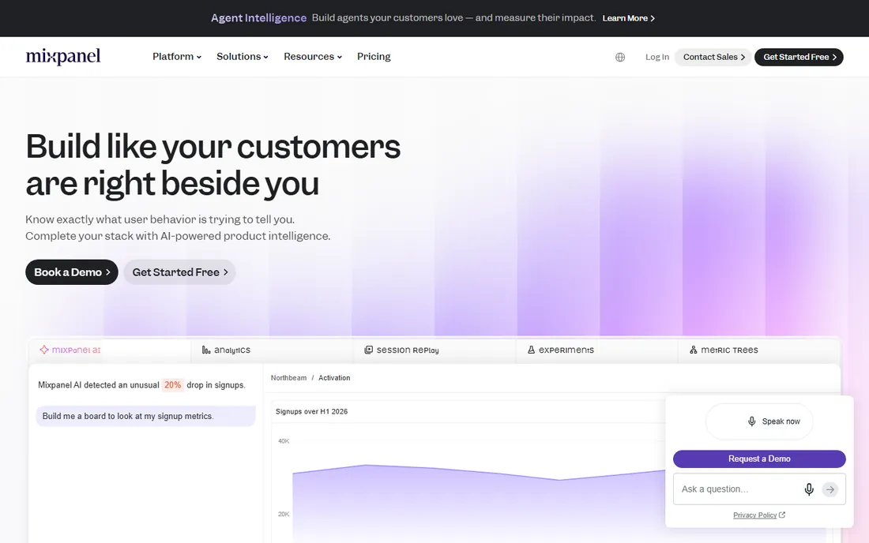Image resolution: width=869 pixels, height=543 pixels.
Task: Click the Speak now button
Action: click(759, 421)
